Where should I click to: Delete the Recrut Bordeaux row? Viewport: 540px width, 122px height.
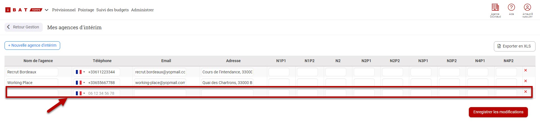pyautogui.click(x=525, y=70)
